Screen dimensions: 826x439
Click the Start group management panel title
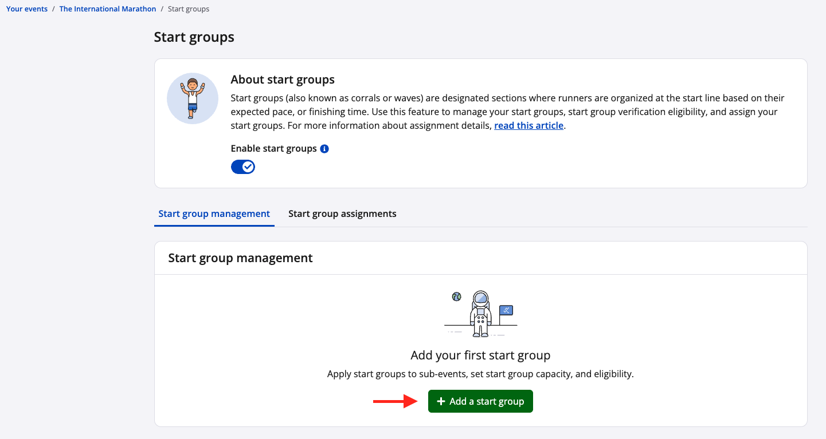(240, 258)
